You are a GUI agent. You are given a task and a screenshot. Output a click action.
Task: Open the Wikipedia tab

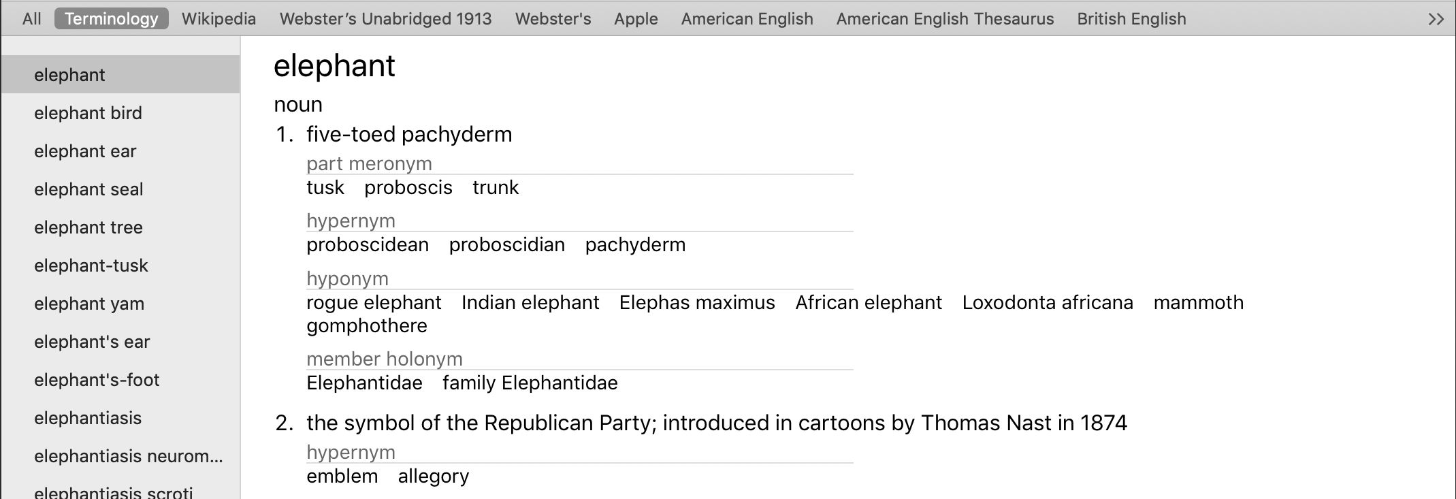pos(219,19)
